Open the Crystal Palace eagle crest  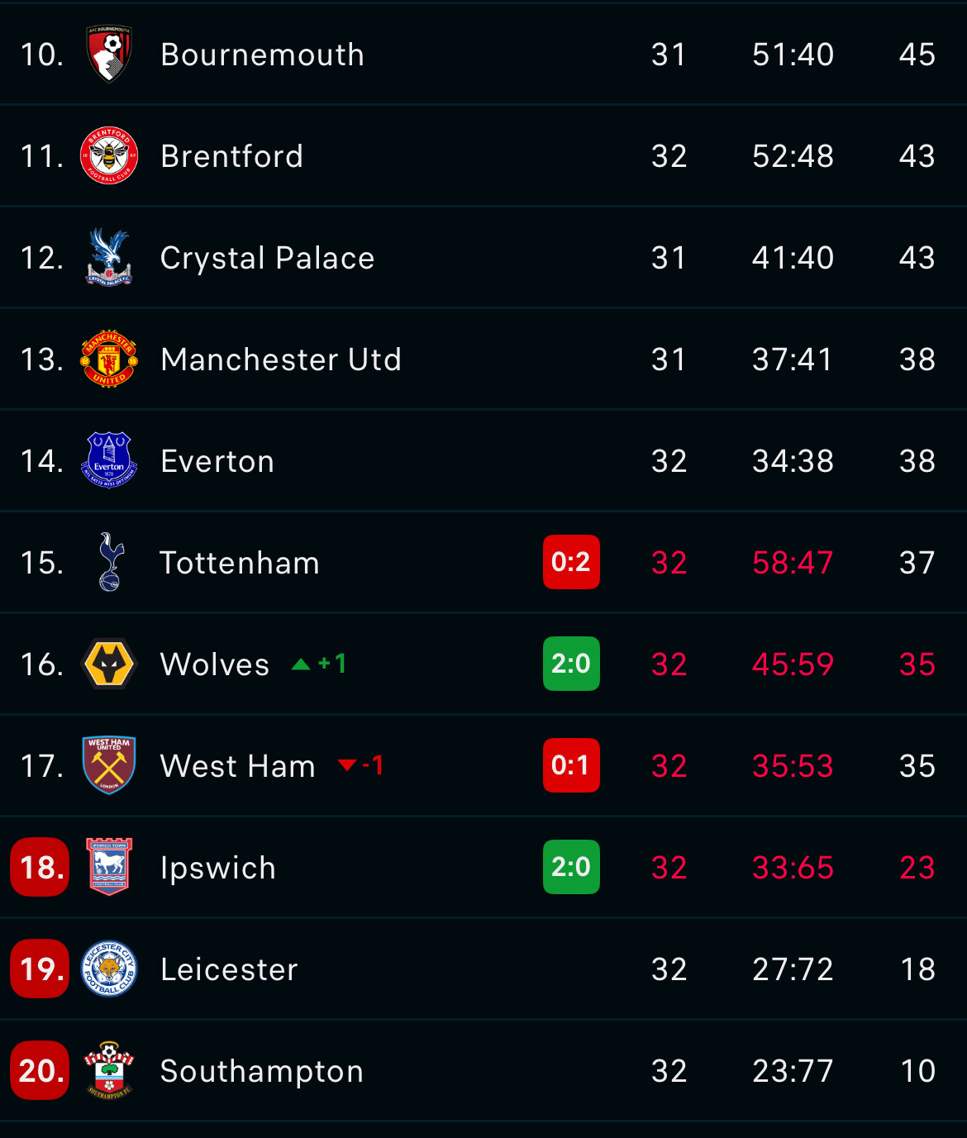click(x=109, y=257)
